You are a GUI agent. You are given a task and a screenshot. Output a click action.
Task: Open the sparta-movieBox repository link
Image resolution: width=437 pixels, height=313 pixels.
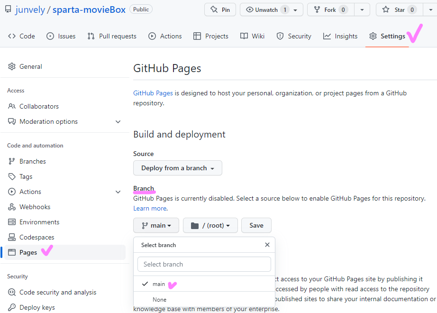coord(89,10)
